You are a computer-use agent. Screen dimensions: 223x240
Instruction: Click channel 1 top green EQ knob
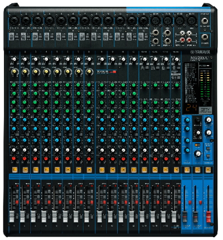(14, 85)
